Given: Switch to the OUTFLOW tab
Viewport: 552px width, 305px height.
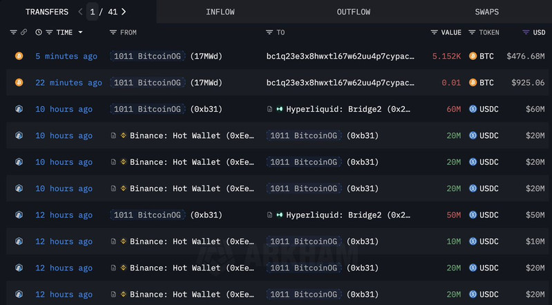Looking at the screenshot, I should [x=353, y=12].
